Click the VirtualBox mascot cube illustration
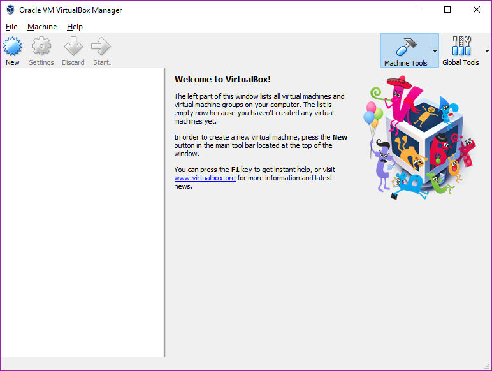Image resolution: width=492 pixels, height=371 pixels. [x=419, y=137]
